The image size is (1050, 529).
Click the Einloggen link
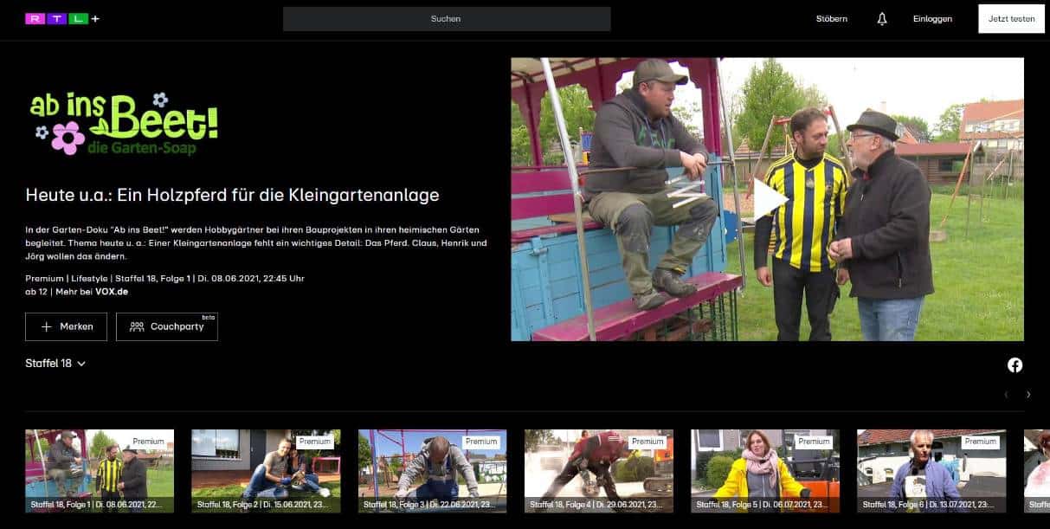pos(932,19)
